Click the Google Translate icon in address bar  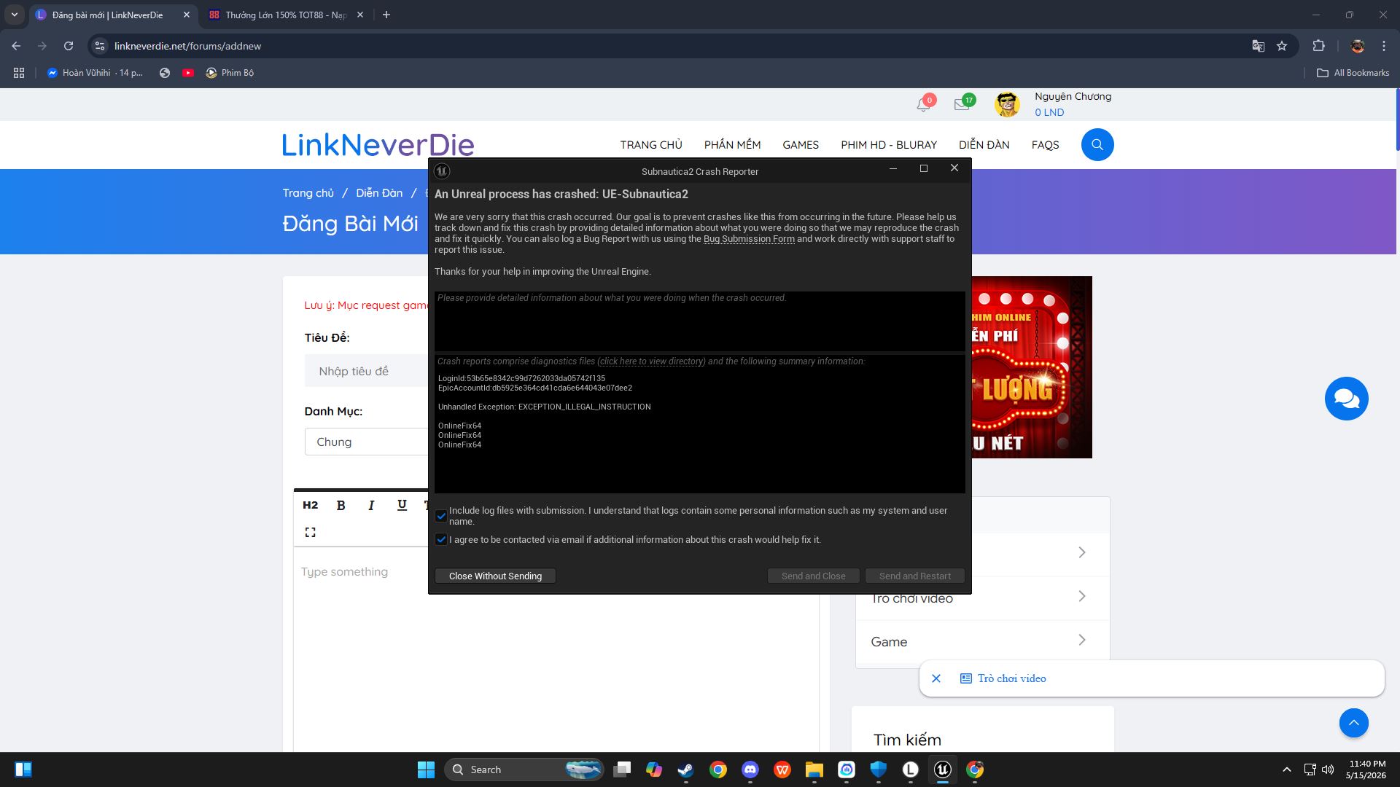click(1258, 46)
